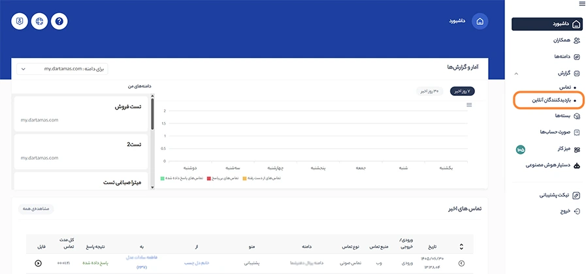Click the دامنه column header

click(x=307, y=247)
